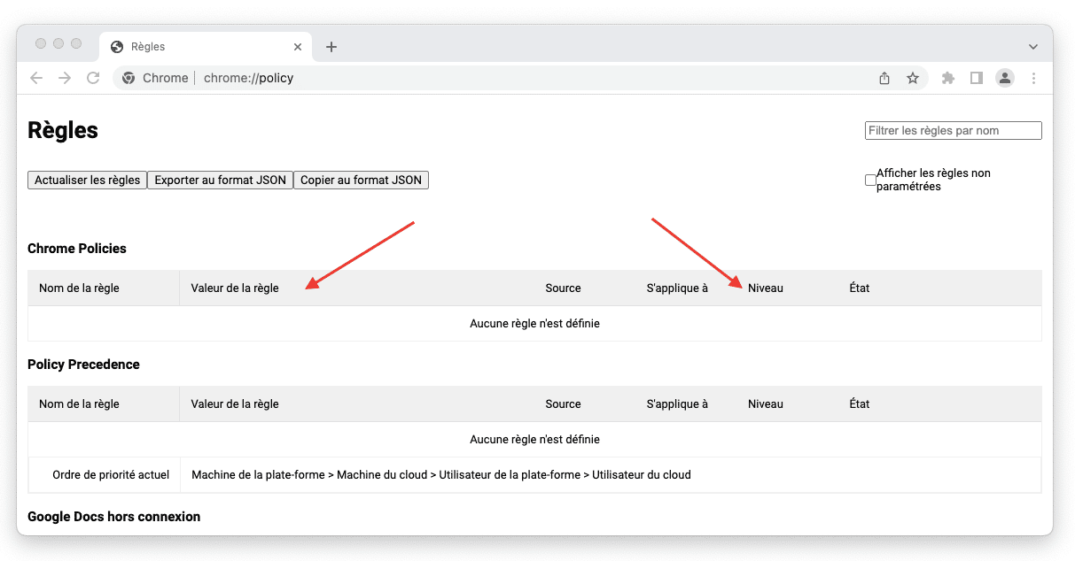This screenshot has width=1075, height=561.
Task: Close the Règles tab
Action: click(x=298, y=47)
